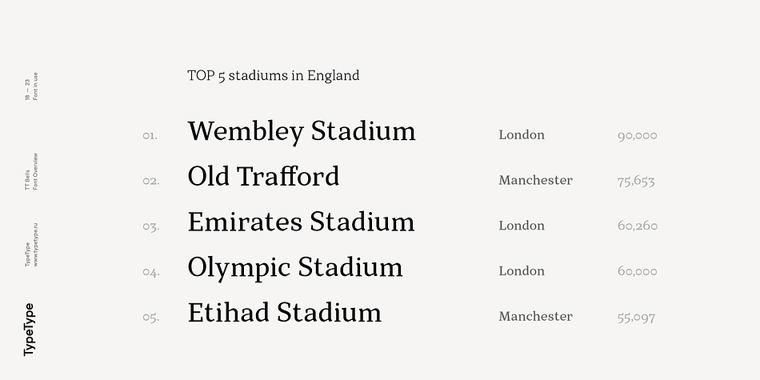
Task: Click the London city next to Wembley Stadium
Action: coord(522,134)
